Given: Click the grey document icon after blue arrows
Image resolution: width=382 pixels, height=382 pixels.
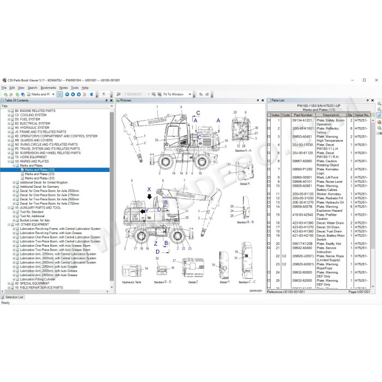Looking at the screenshot, I should [x=85, y=94].
